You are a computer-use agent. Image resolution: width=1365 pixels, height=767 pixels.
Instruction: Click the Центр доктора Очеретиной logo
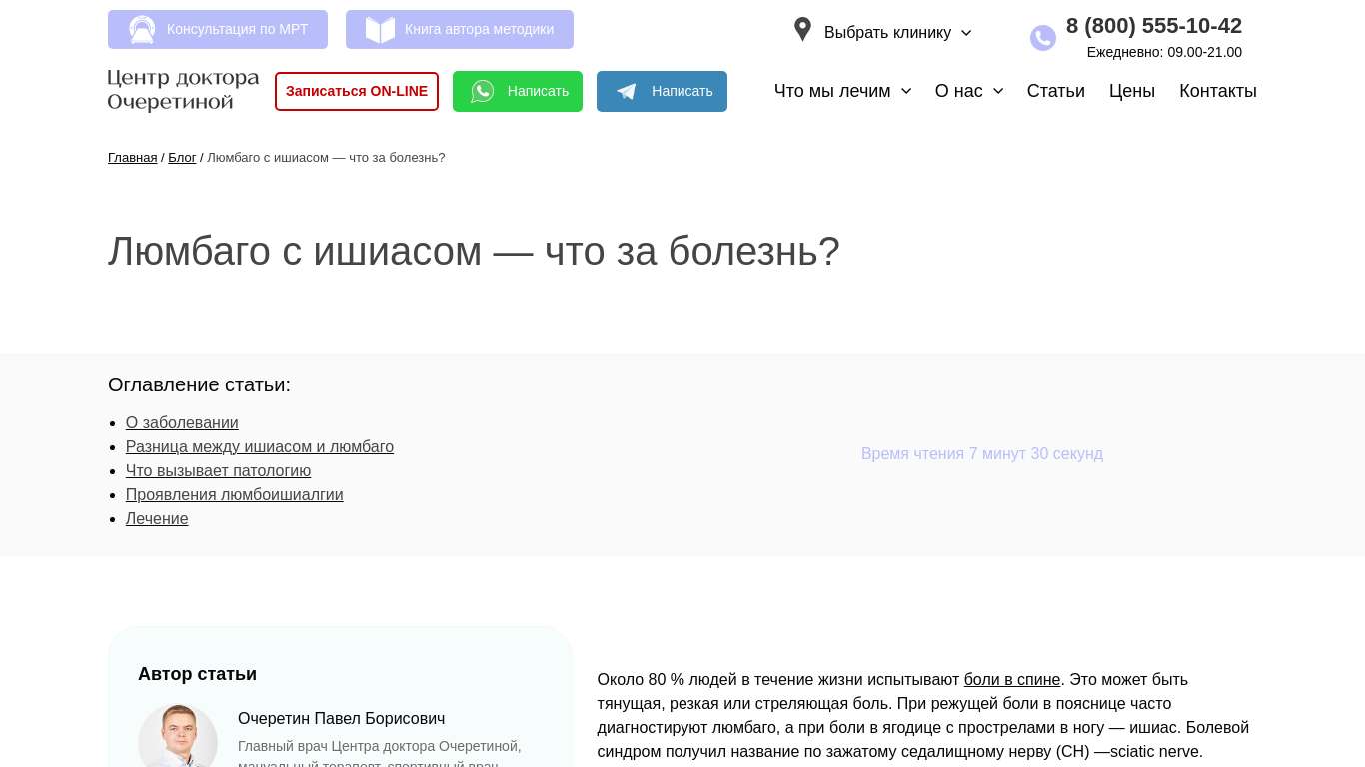point(183,90)
